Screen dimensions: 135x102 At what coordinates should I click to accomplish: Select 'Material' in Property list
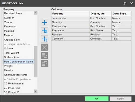pos(19,35)
